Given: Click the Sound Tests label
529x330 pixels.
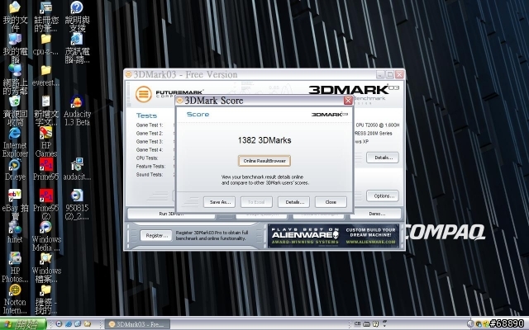Looking at the screenshot, I should [150, 174].
